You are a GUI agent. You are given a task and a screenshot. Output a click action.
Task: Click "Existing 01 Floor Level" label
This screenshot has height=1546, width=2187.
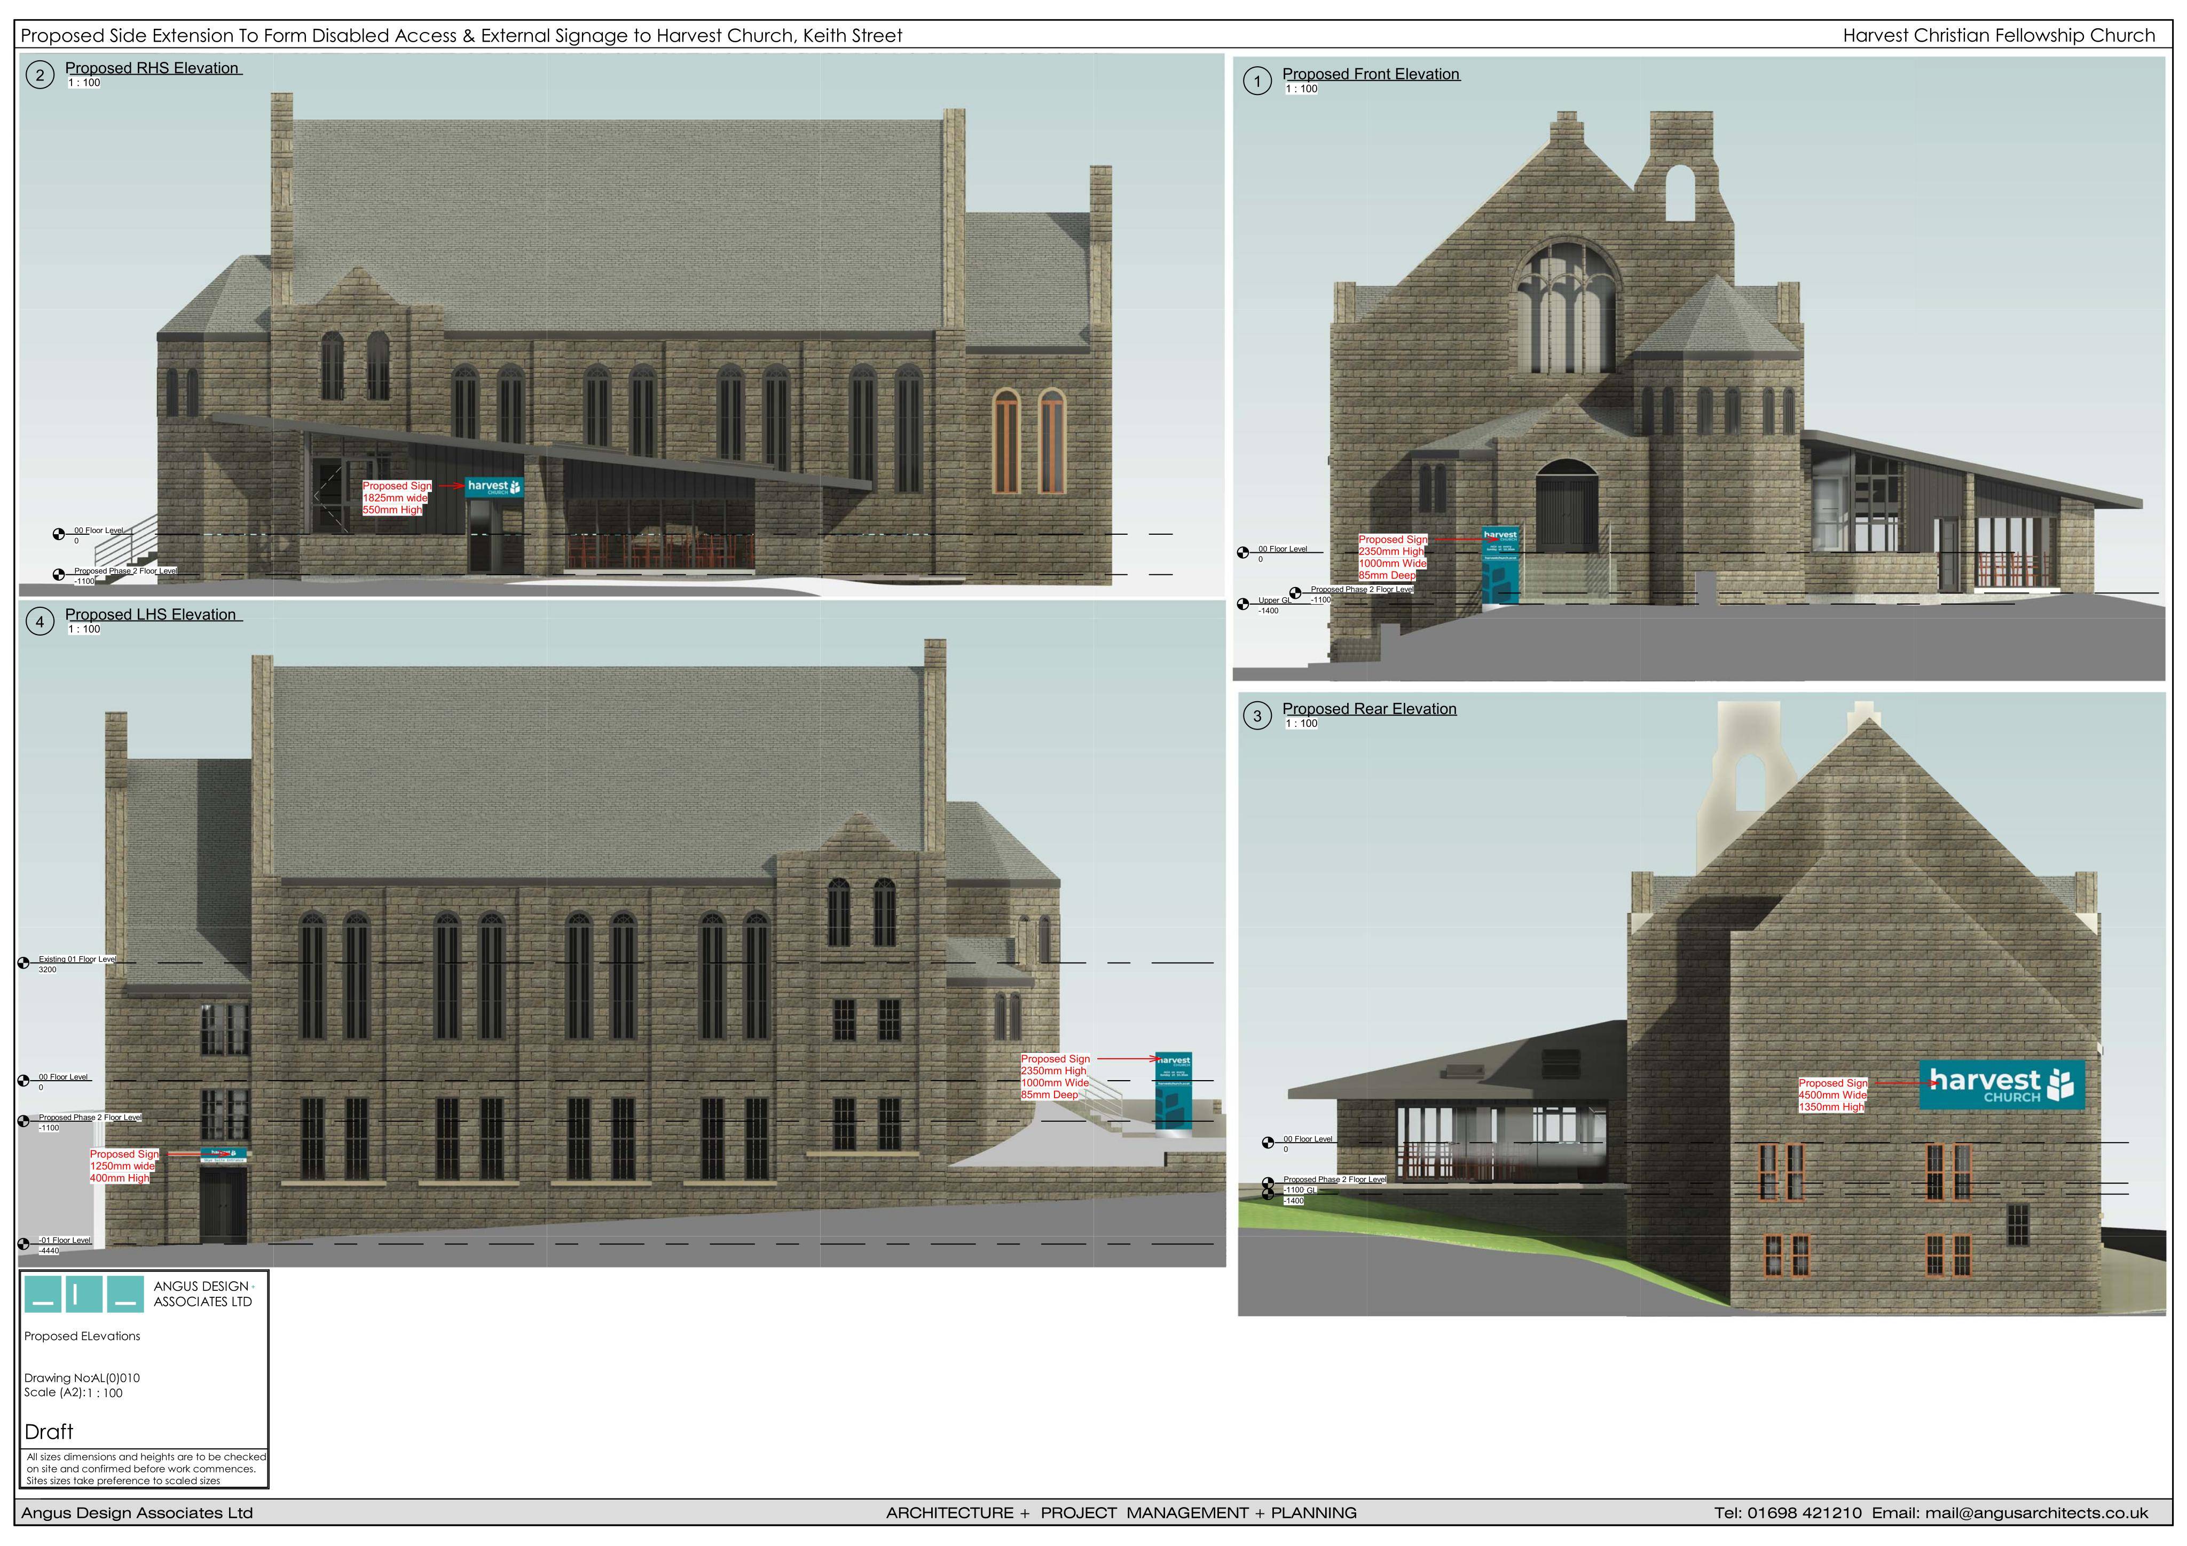(x=77, y=960)
